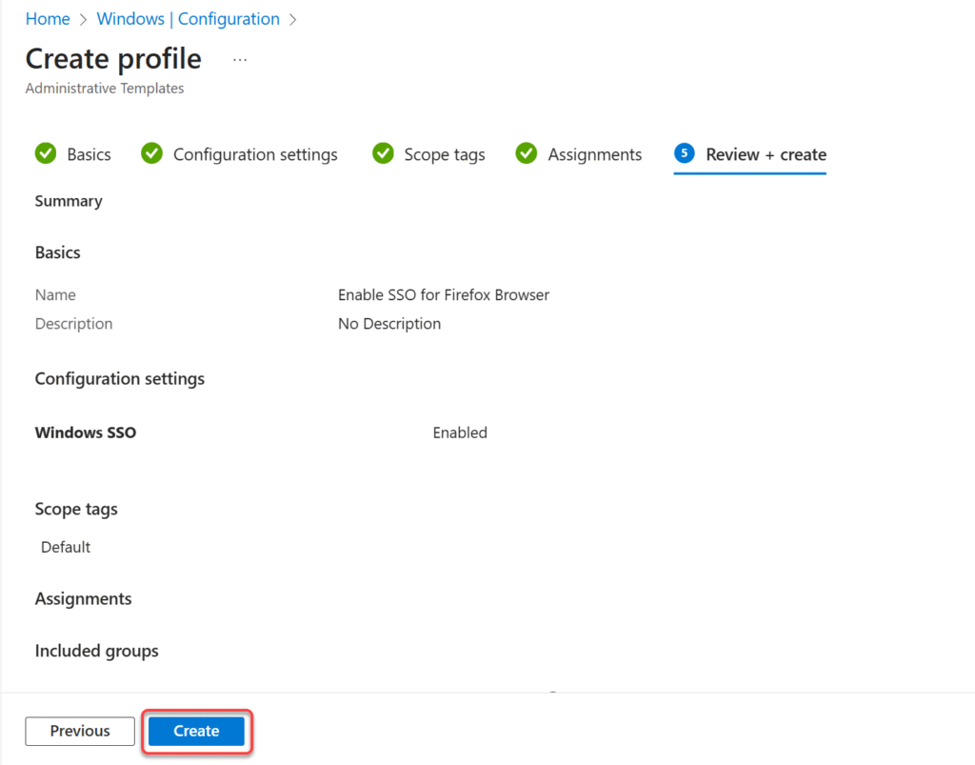This screenshot has height=765, width=975.
Task: Select the Review + create step tab
Action: point(750,153)
